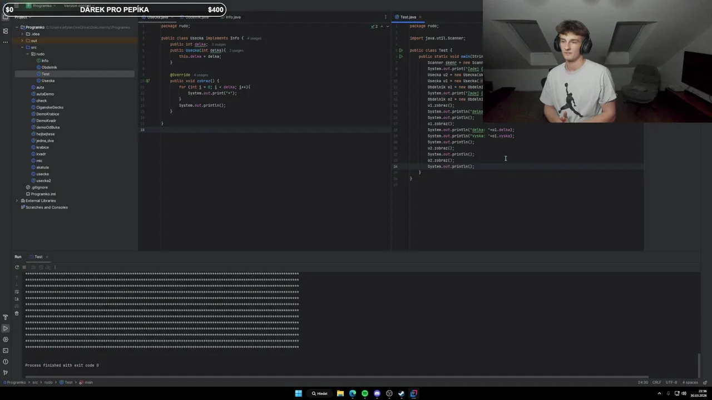Show hidden system tray icons chevron

pos(660,393)
